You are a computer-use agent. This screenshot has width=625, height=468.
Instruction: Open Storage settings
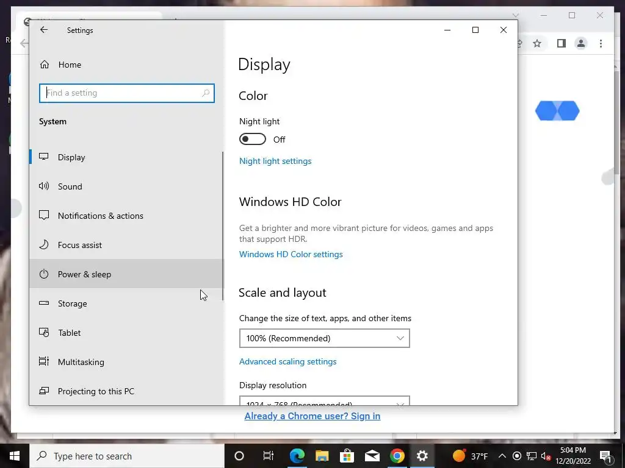[126, 303]
